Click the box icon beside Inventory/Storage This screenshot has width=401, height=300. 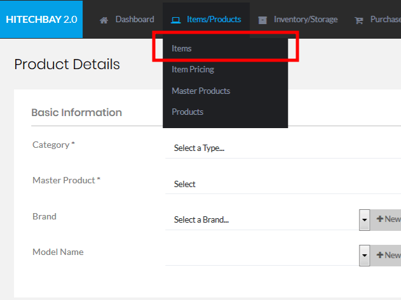(x=262, y=20)
